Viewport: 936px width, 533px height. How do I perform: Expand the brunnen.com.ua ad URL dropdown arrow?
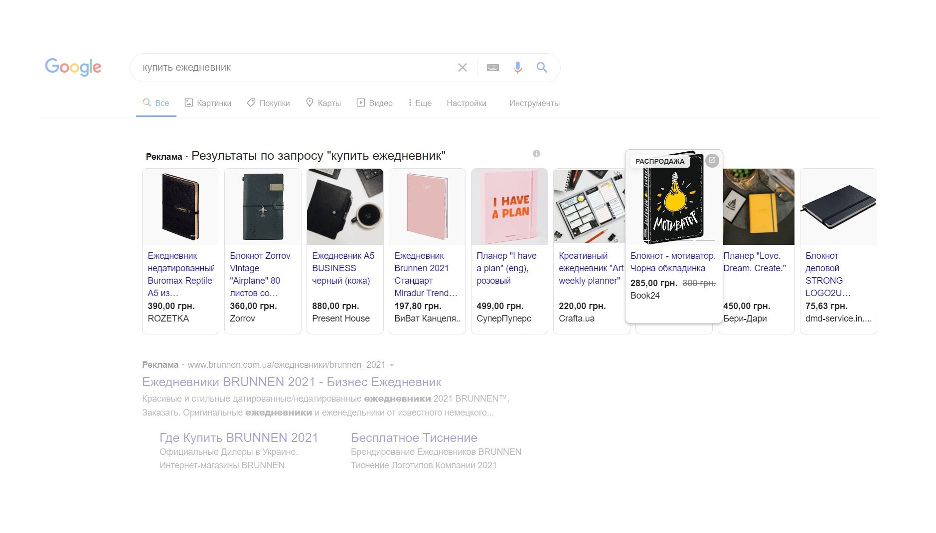(392, 365)
